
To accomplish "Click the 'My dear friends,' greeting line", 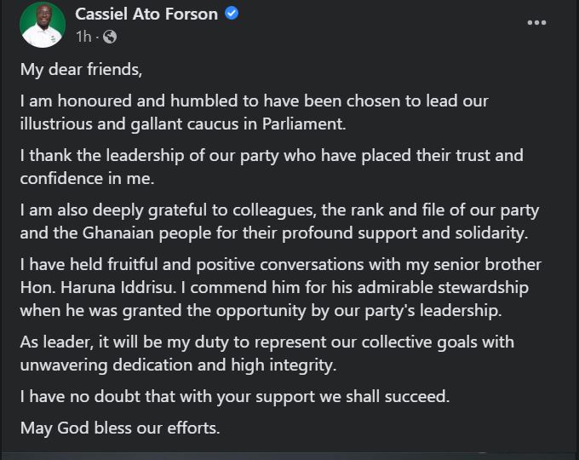I will [x=81, y=70].
